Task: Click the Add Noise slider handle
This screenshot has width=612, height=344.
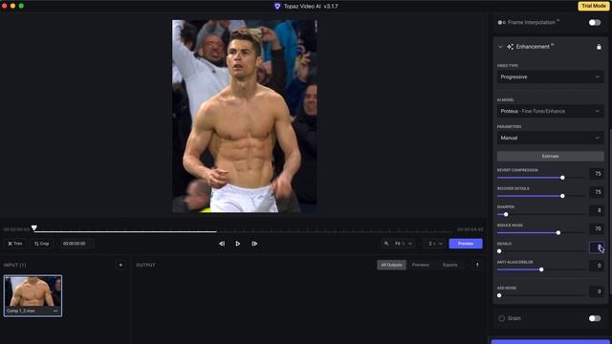Action: 499,295
